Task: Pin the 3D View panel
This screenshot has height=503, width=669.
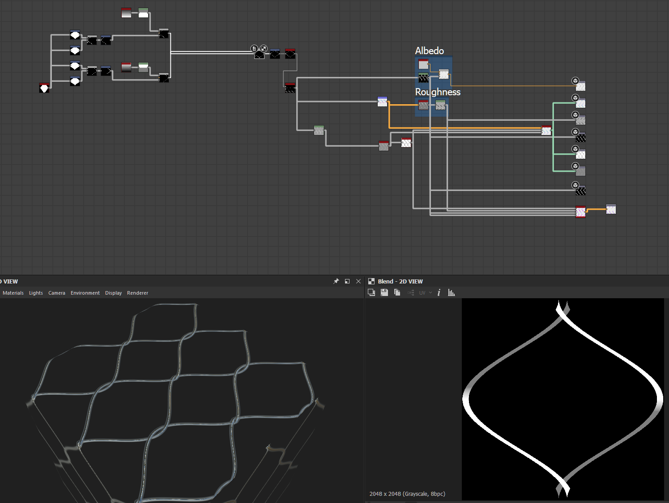Action: (336, 281)
